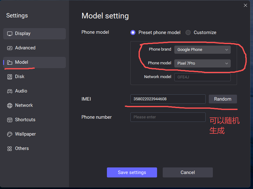
Task: Select the Customize radio button
Action: pos(188,32)
